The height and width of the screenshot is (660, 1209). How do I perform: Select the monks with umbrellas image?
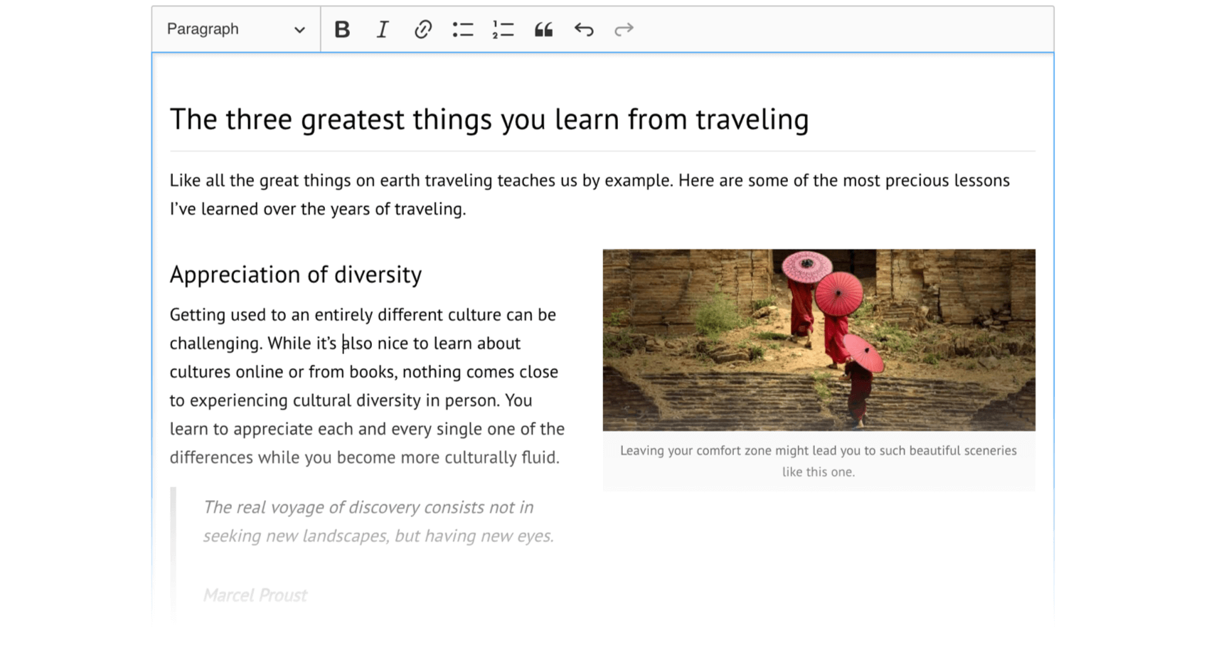point(819,339)
